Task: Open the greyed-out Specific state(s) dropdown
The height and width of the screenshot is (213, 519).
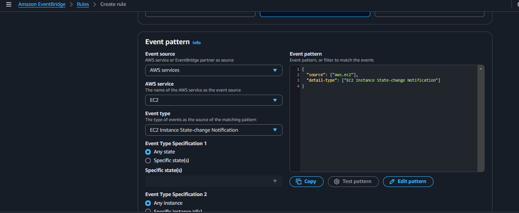Action: [x=214, y=181]
